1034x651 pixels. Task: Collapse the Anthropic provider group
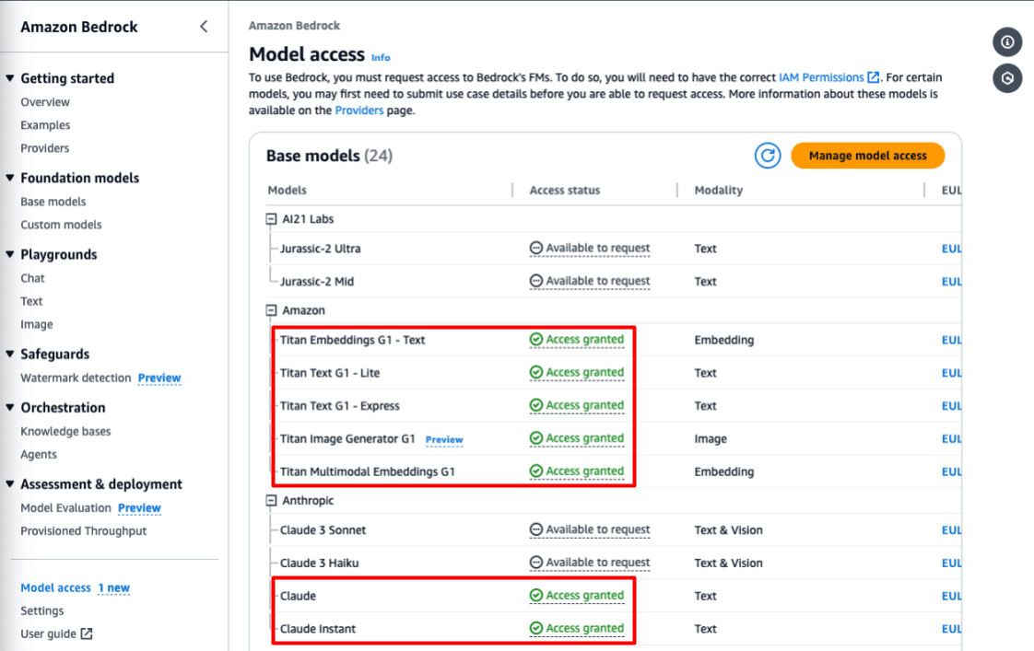272,501
